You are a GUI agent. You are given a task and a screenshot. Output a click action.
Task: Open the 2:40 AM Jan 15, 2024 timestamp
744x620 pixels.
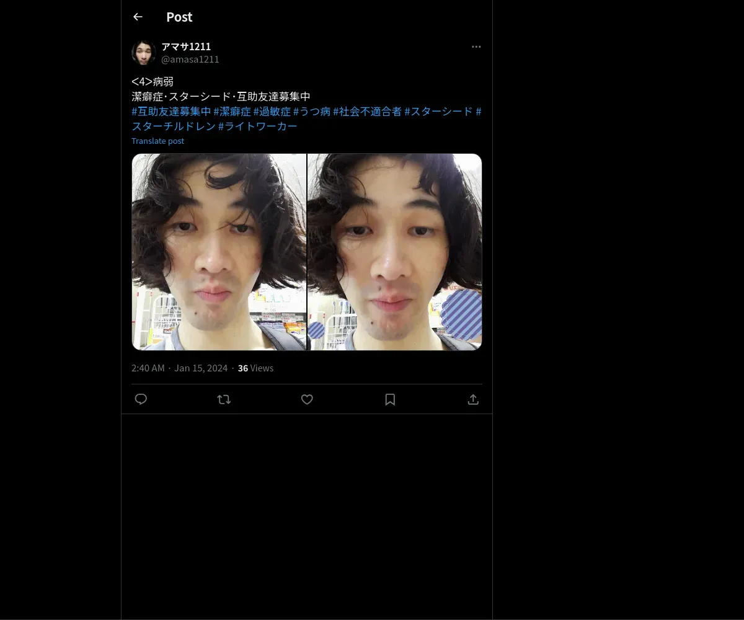pyautogui.click(x=179, y=368)
